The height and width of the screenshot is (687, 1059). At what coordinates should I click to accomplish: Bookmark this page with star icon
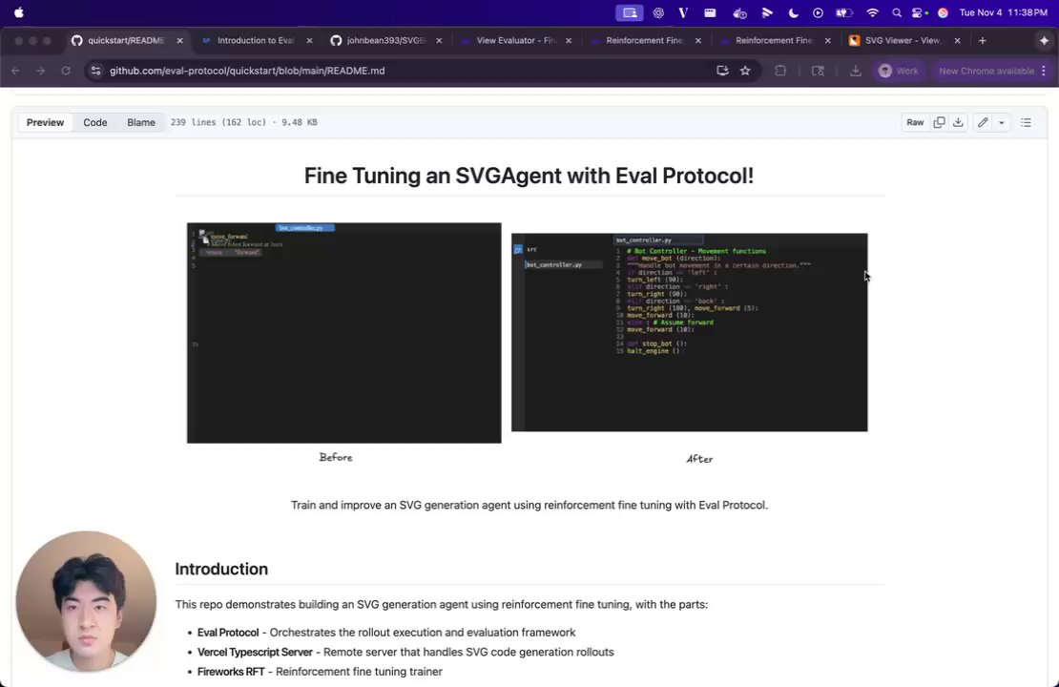coord(745,71)
